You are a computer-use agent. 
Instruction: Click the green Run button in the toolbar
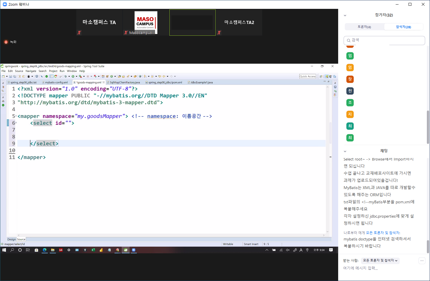point(73,76)
